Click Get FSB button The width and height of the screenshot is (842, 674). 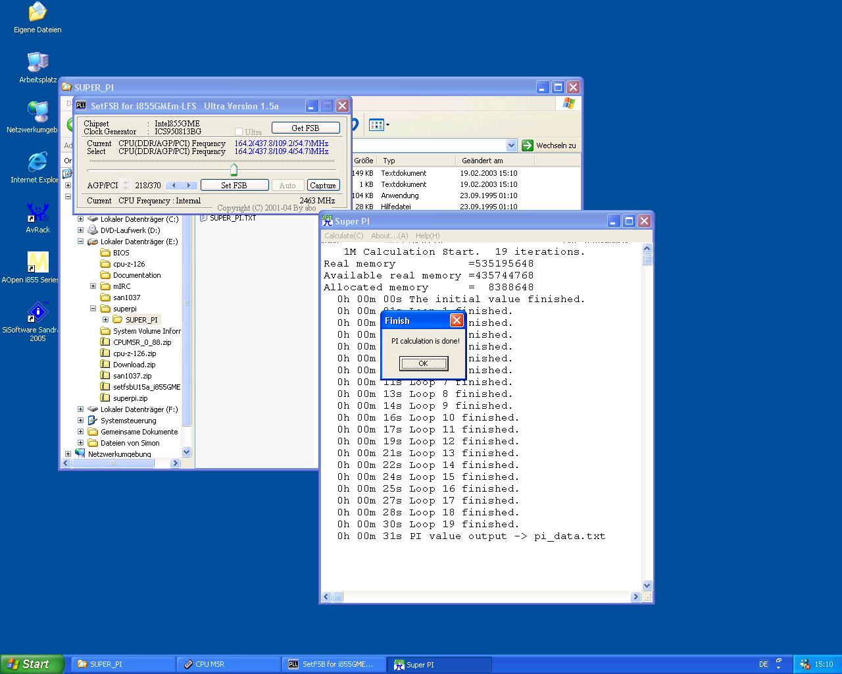[306, 128]
